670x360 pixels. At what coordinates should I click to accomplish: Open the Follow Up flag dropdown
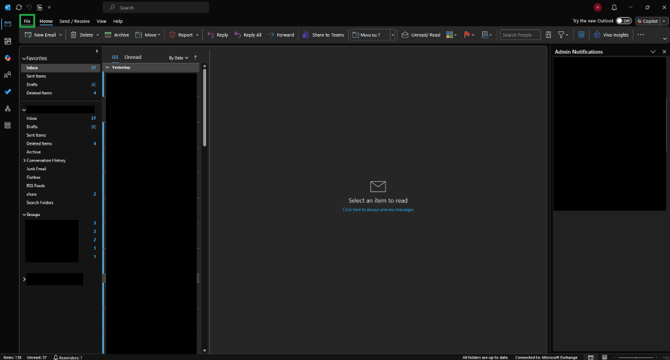coord(468,35)
